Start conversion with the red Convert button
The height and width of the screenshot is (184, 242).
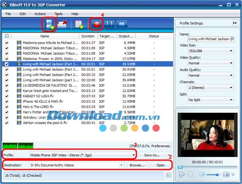pyautogui.click(x=97, y=25)
